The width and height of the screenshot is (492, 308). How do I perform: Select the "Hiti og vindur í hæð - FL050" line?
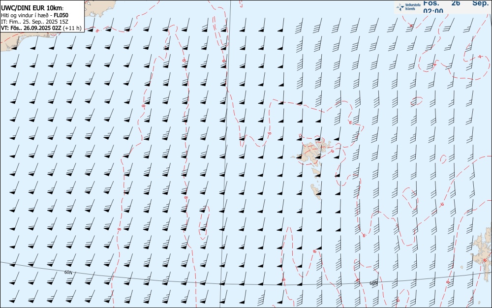tap(34, 15)
